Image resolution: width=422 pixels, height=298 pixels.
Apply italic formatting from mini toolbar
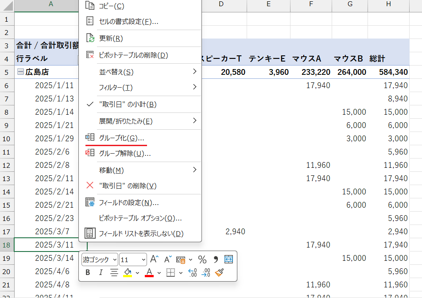coord(101,273)
